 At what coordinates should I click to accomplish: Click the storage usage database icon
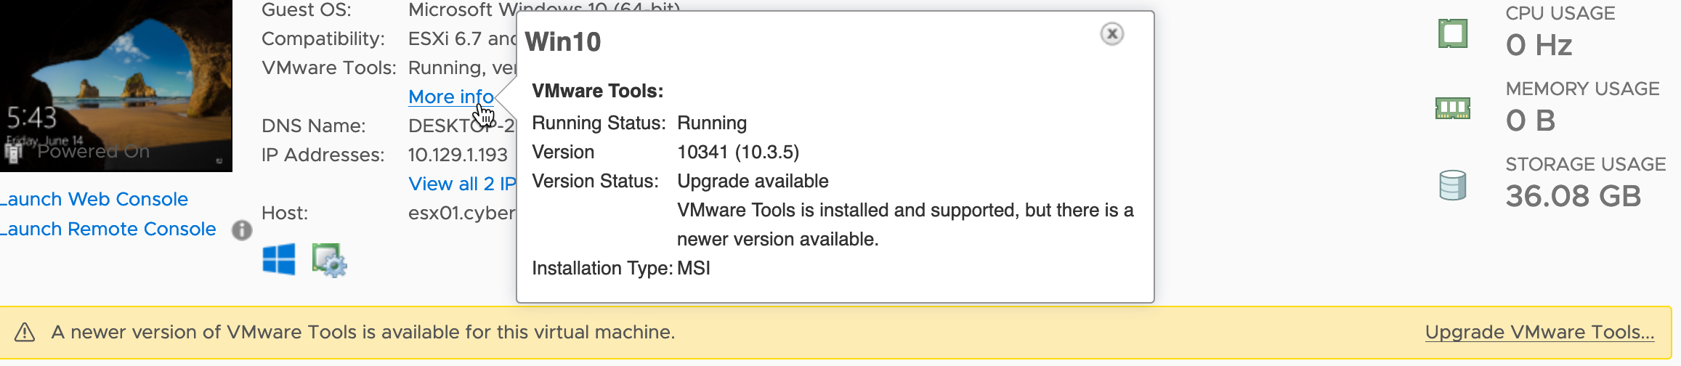click(x=1453, y=185)
